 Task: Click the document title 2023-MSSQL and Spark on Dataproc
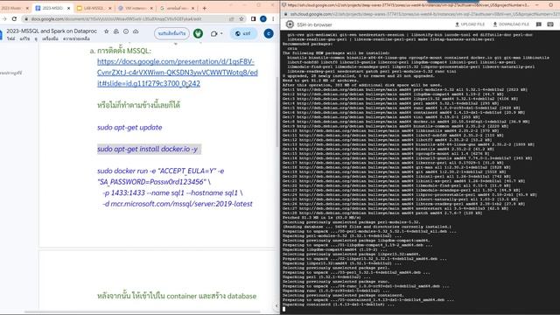[52, 31]
